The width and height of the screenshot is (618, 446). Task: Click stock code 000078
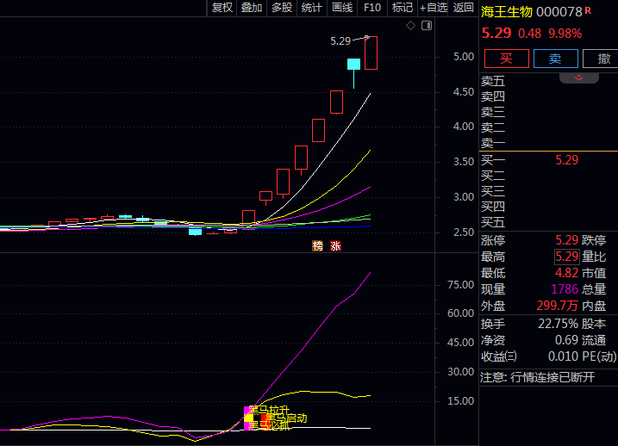pyautogui.click(x=559, y=12)
